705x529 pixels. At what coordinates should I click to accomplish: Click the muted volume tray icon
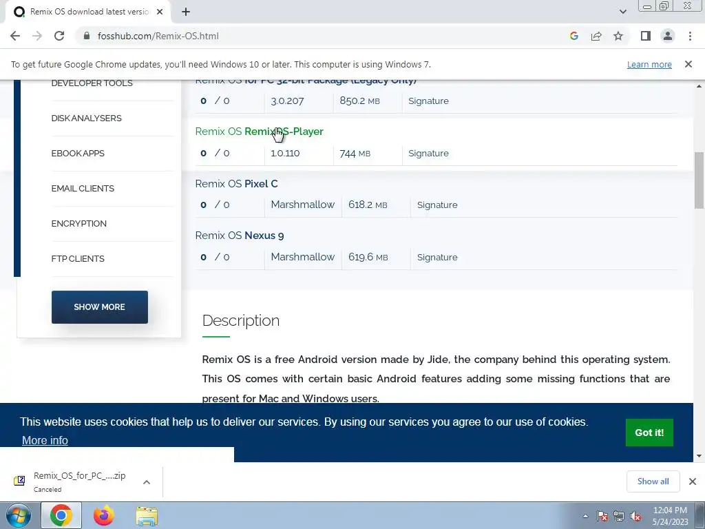(x=635, y=517)
